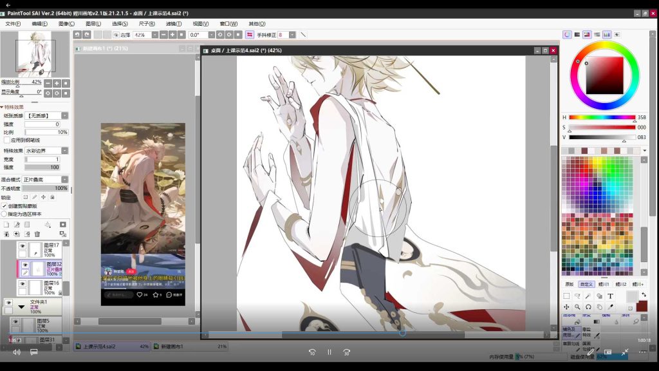Screen dimensions: 659x371
Task: Click the video player volume icon
Action: (x=17, y=352)
